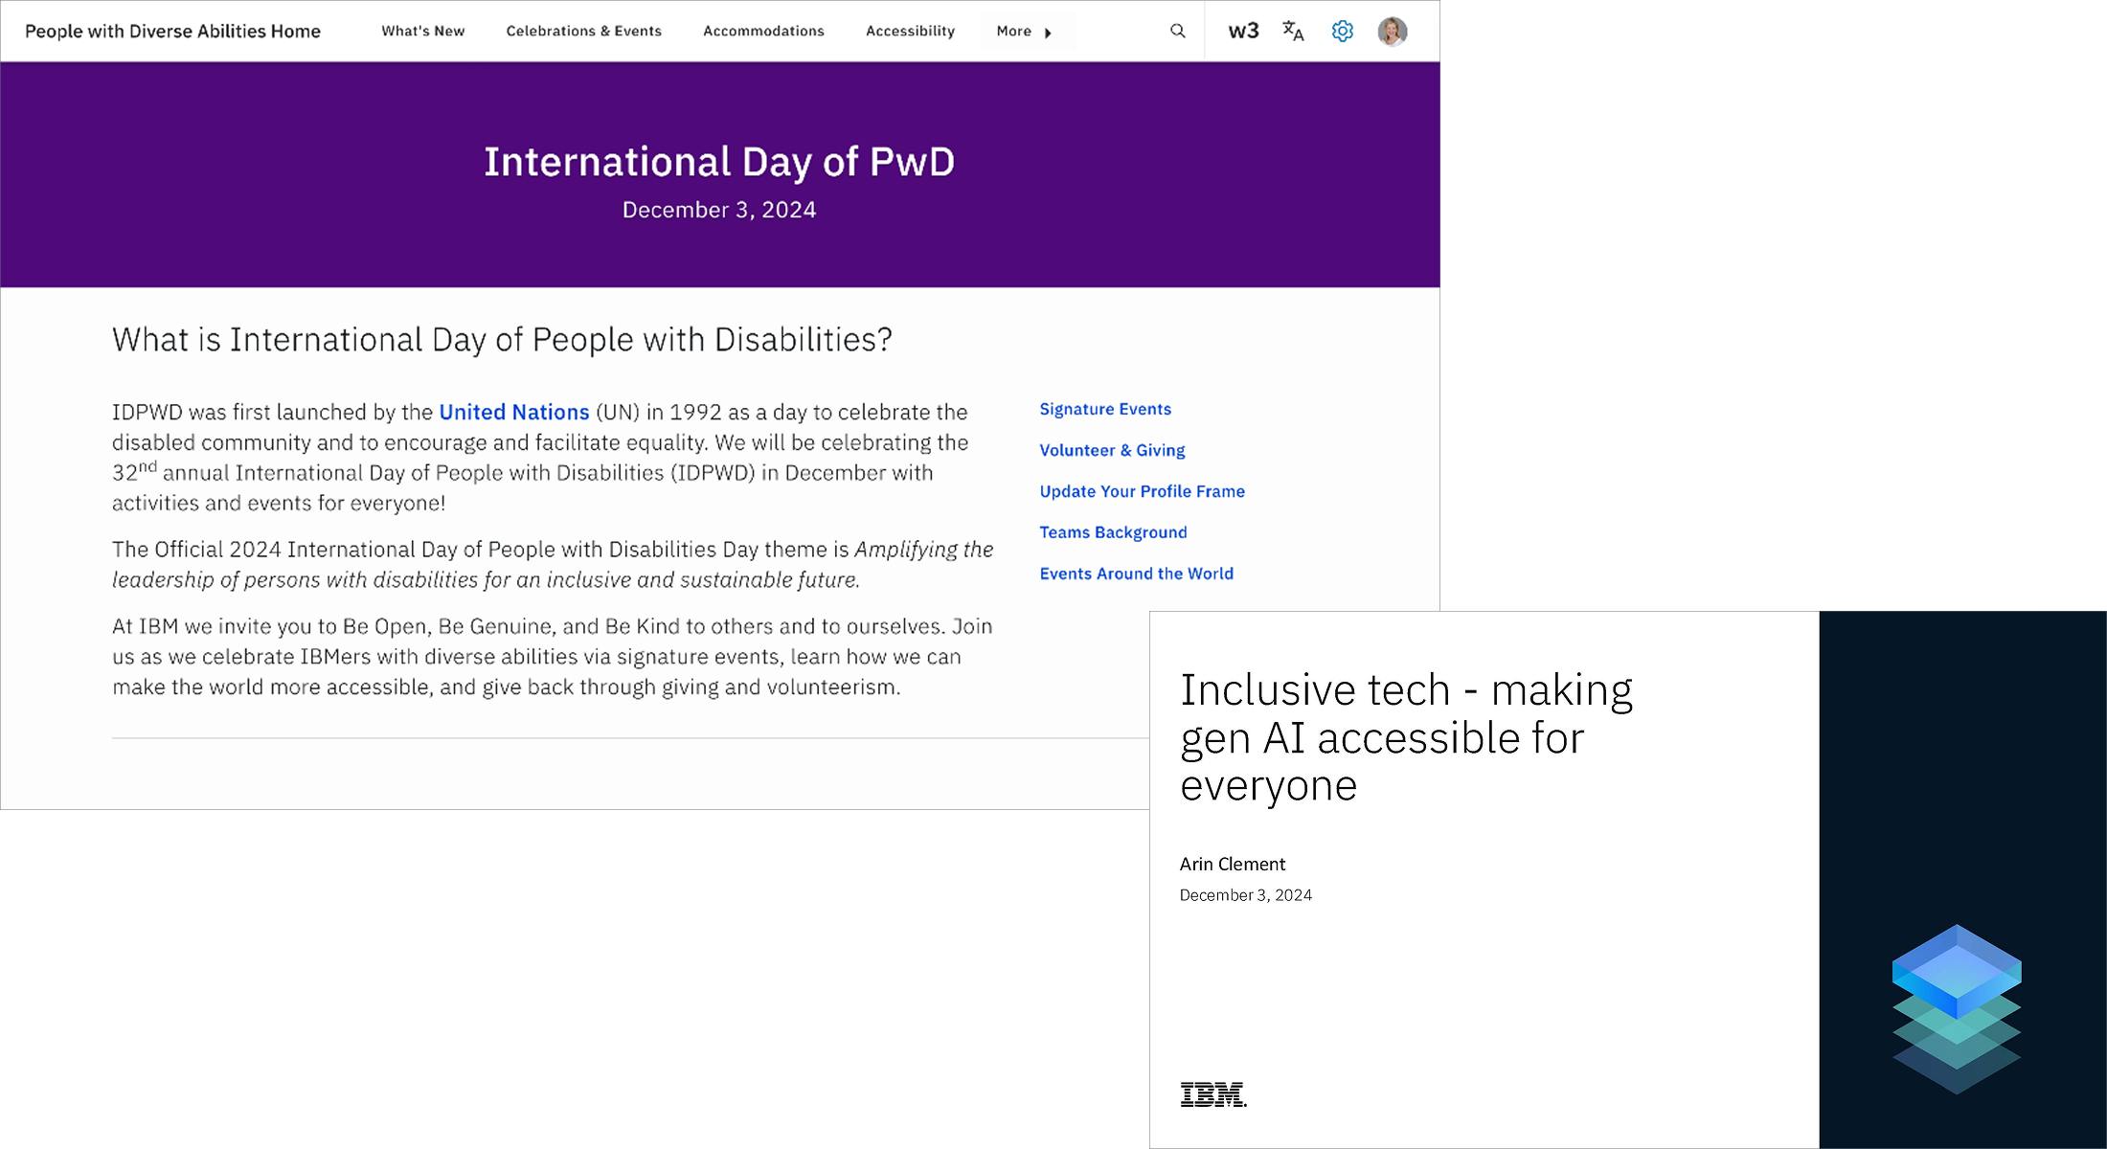Viewport: 2107px width, 1149px height.
Task: Click the banner date December 3, 2024
Action: tap(719, 210)
